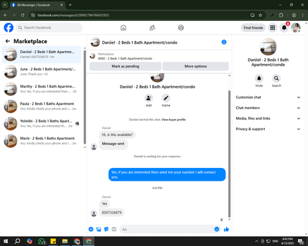Click the 8507326879 phone number message
The image size is (308, 246).
pos(111,213)
